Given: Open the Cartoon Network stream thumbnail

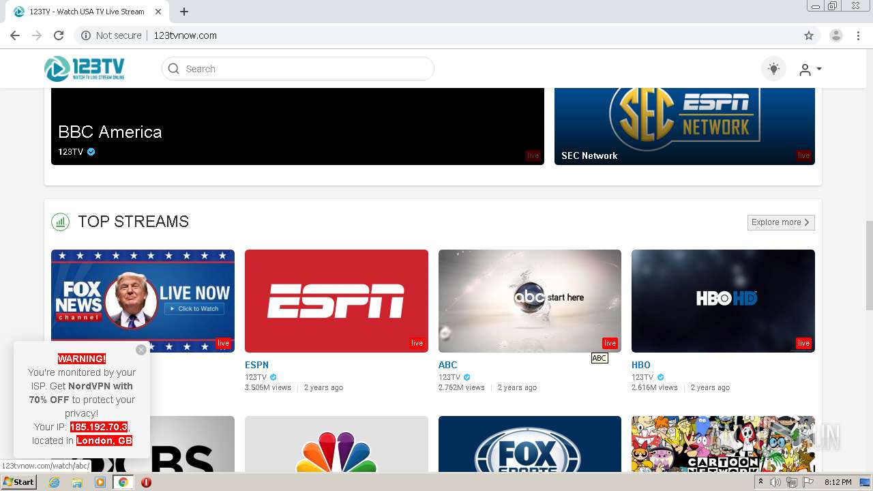Looking at the screenshot, I should (723, 444).
